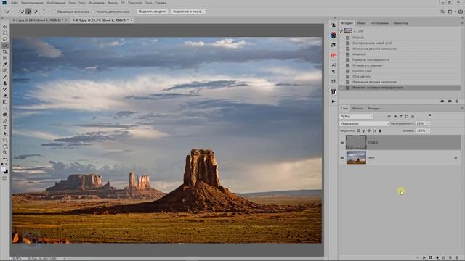Viewport: 465px width, 261px height.
Task: Select the Path Selection tool
Action: [x=5, y=133]
